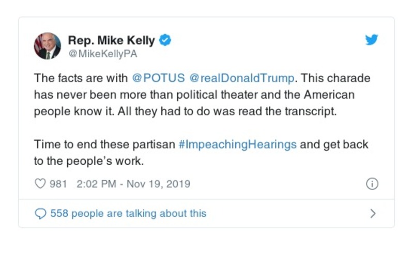Open the @realDonaldTrump mention
This screenshot has width=413, height=253.
pyautogui.click(x=241, y=78)
